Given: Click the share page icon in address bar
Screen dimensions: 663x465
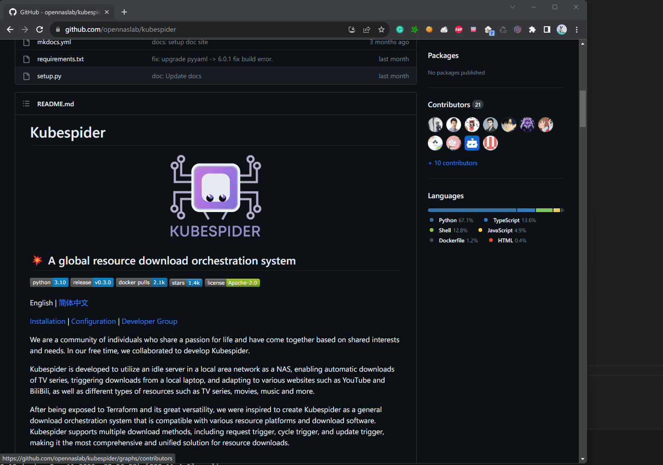Looking at the screenshot, I should [x=367, y=29].
